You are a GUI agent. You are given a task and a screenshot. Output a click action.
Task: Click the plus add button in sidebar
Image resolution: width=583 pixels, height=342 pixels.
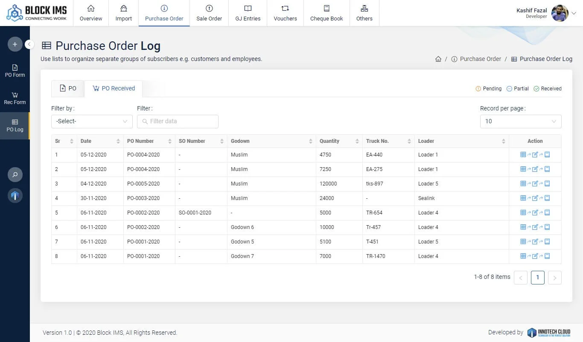(15, 44)
